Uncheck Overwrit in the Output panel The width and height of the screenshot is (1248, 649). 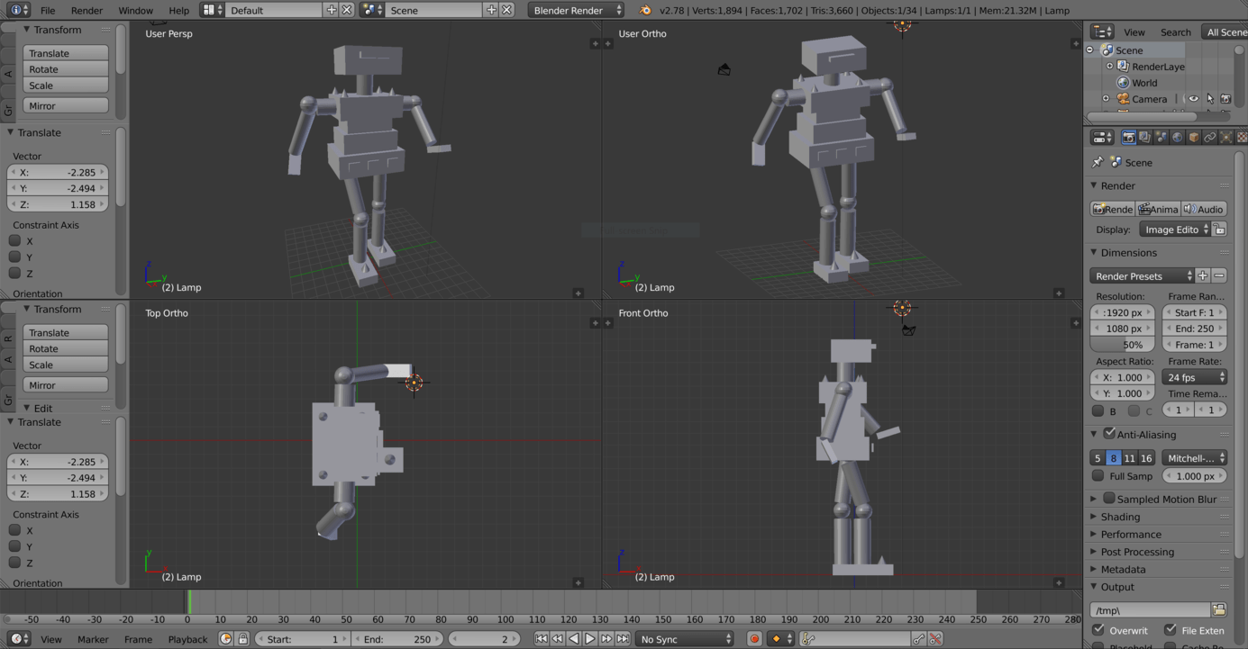pyautogui.click(x=1098, y=630)
